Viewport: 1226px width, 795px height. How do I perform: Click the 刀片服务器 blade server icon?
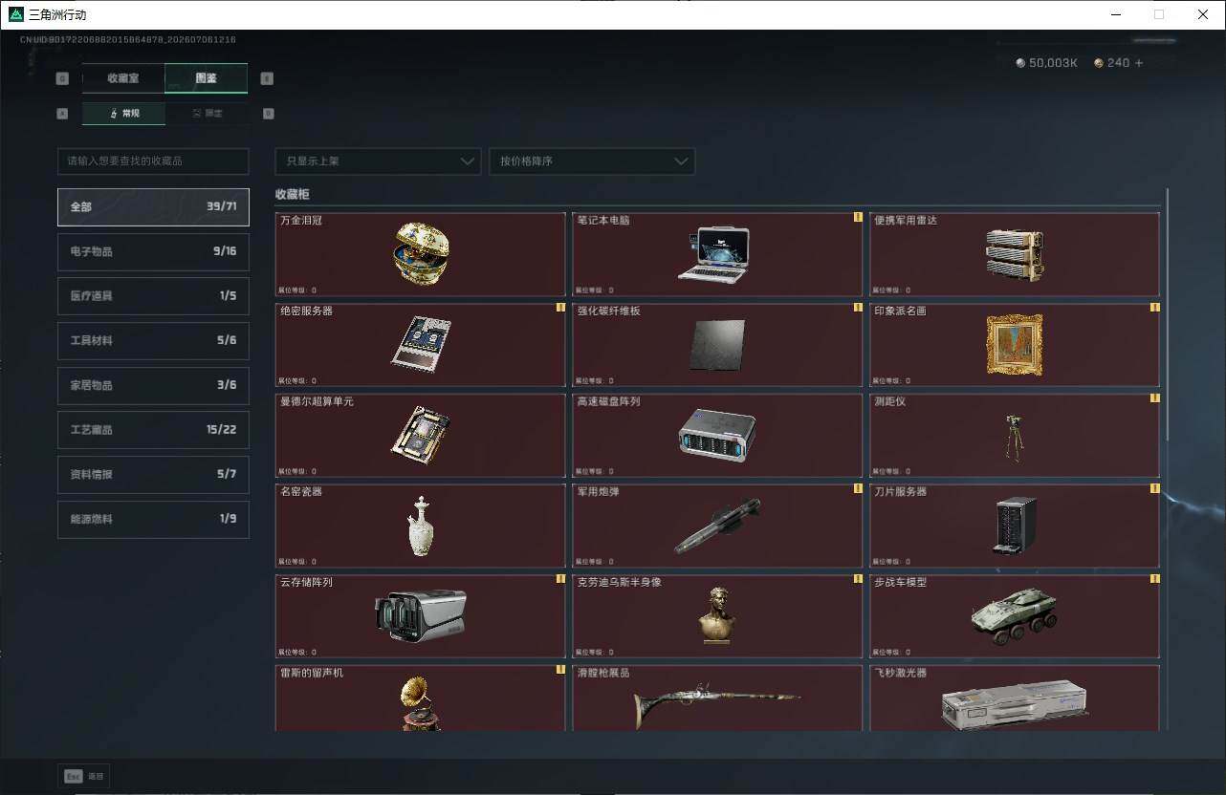[1014, 526]
